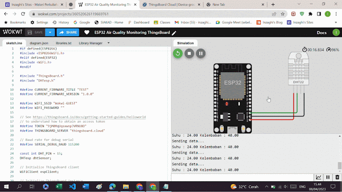Click the serial monitor scrollbar thumb
342x192 pixels.
pos(340,165)
